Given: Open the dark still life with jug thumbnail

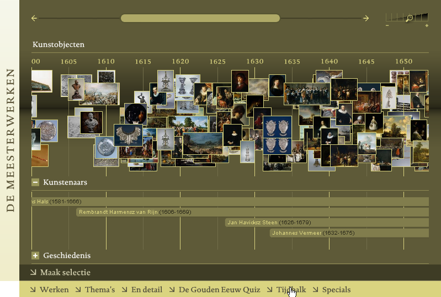Looking at the screenshot, I should click(136, 114).
